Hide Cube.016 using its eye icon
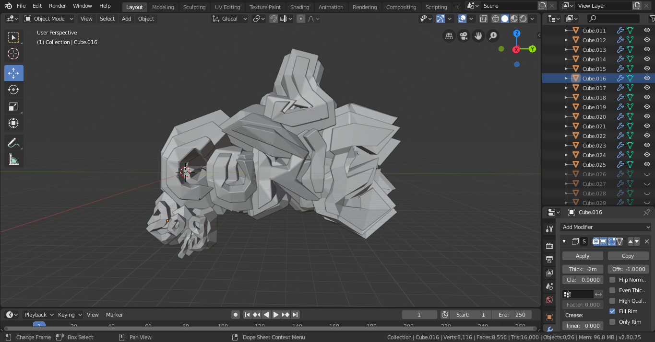This screenshot has width=655, height=342. pos(646,78)
